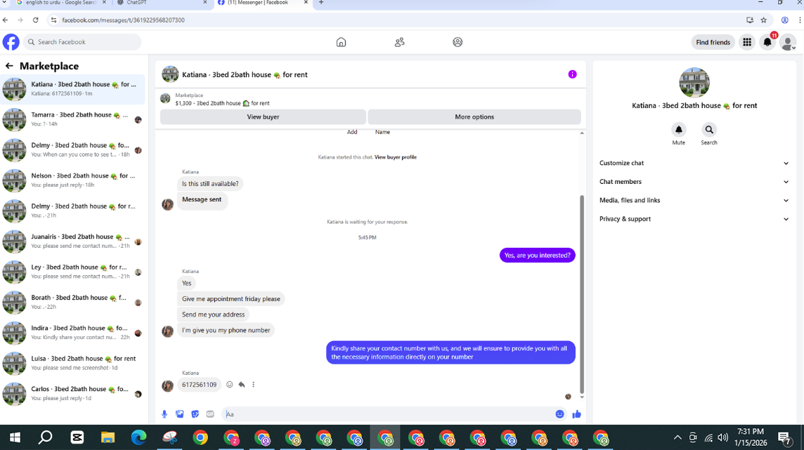The height and width of the screenshot is (450, 804).
Task: Open the Luisa conversation
Action: pyautogui.click(x=73, y=363)
